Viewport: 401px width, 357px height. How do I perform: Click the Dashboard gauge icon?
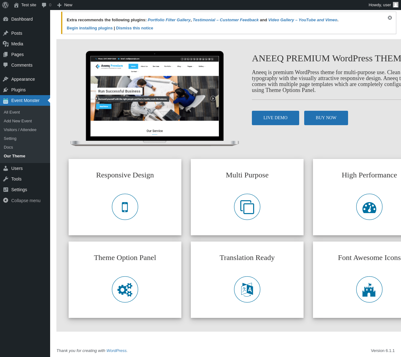(6, 19)
